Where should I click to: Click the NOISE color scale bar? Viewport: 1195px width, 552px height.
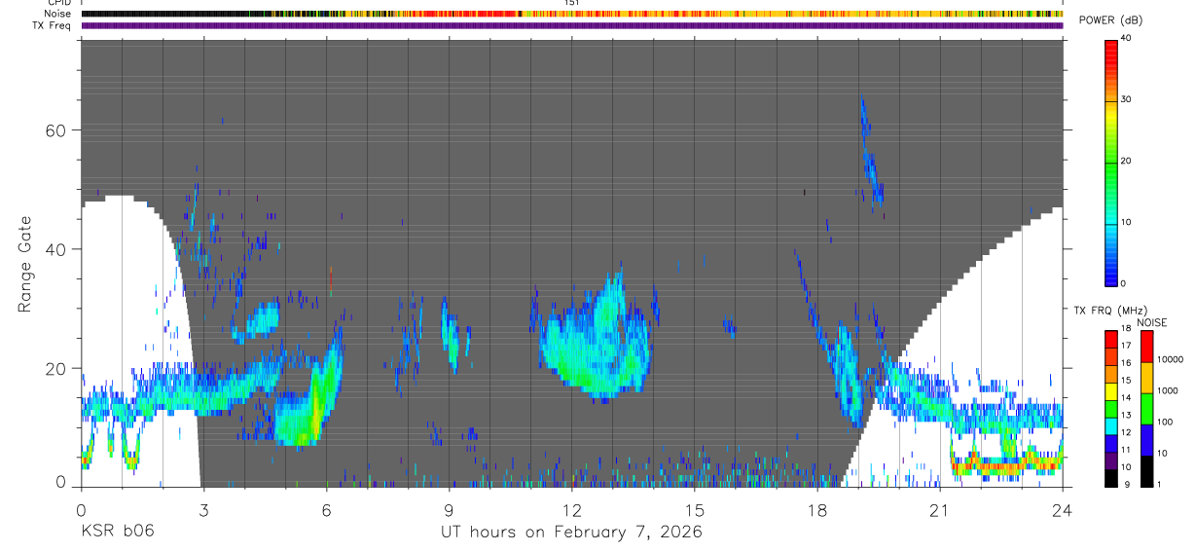[1146, 408]
